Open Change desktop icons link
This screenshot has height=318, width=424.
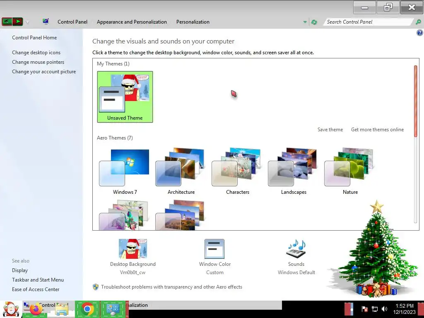(36, 53)
